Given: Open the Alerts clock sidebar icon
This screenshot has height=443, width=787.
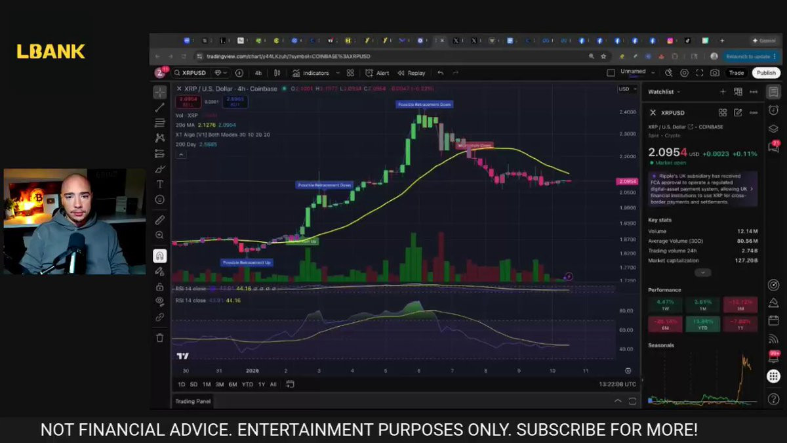Looking at the screenshot, I should click(773, 110).
